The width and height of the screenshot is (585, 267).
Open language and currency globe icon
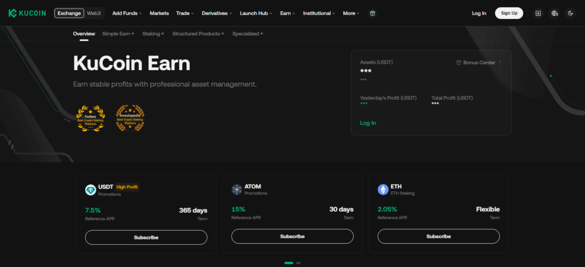click(554, 13)
